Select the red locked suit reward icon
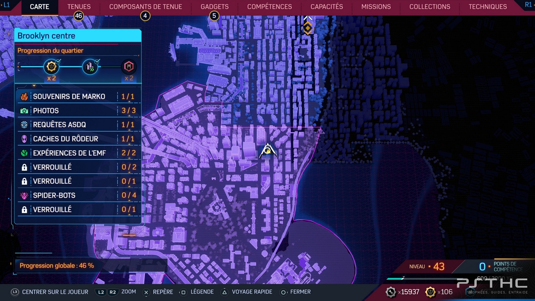 [129, 67]
